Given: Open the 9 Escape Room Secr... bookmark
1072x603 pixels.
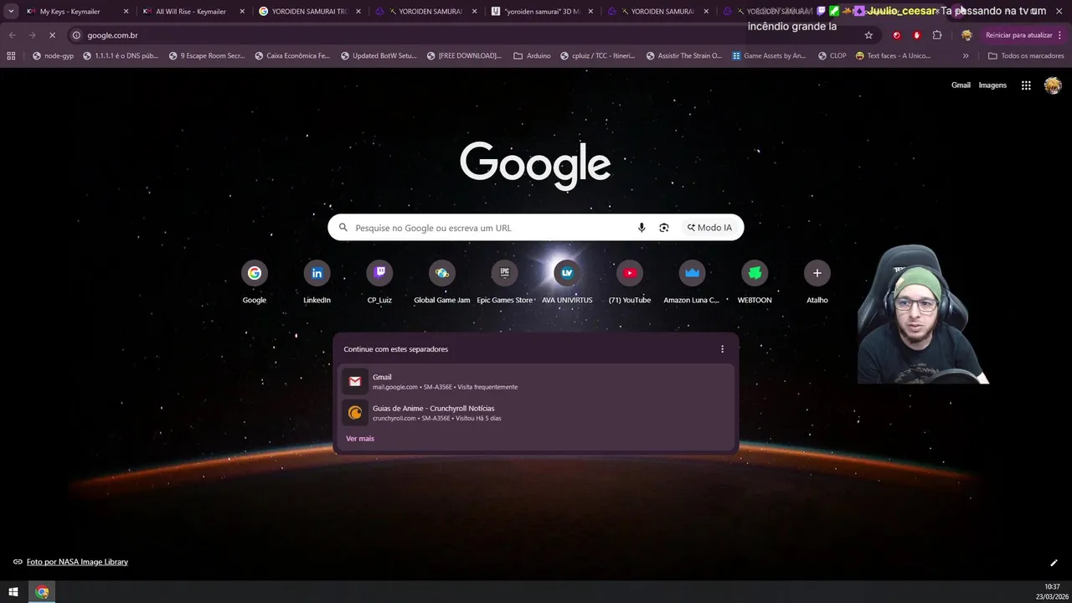Looking at the screenshot, I should point(207,56).
